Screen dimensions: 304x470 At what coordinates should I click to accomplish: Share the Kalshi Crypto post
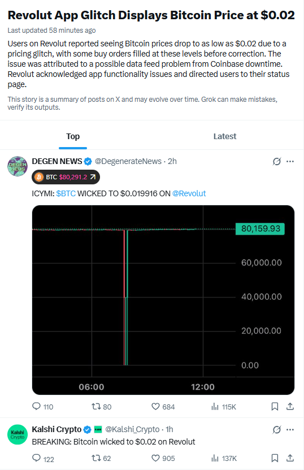click(x=290, y=458)
